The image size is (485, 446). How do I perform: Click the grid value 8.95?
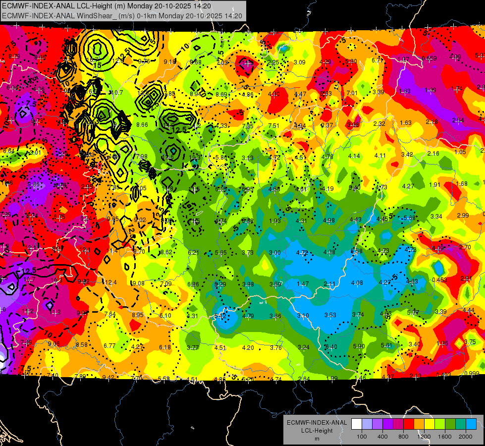(138, 315)
